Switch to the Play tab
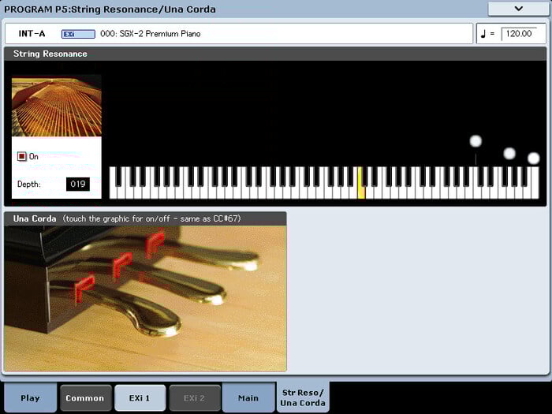This screenshot has height=414, width=552. pos(30,397)
